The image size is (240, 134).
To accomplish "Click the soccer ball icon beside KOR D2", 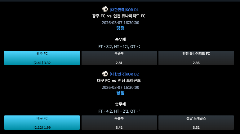I will click(x=105, y=74).
